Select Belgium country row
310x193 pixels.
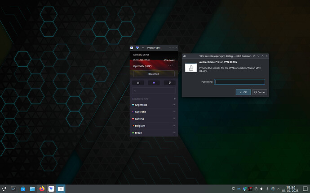click(154, 126)
